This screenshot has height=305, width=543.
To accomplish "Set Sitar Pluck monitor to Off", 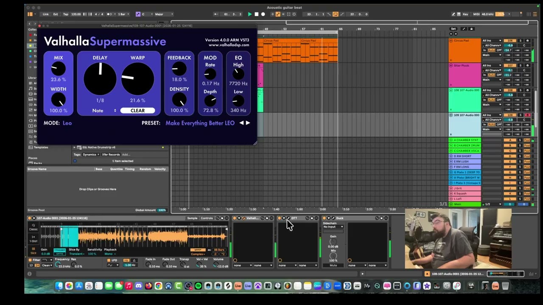I will point(499,75).
